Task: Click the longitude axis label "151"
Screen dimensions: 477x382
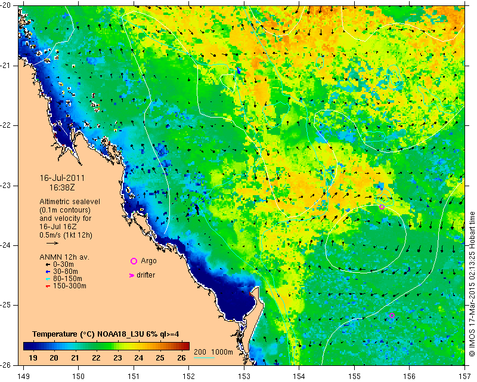Action: pos(134,377)
